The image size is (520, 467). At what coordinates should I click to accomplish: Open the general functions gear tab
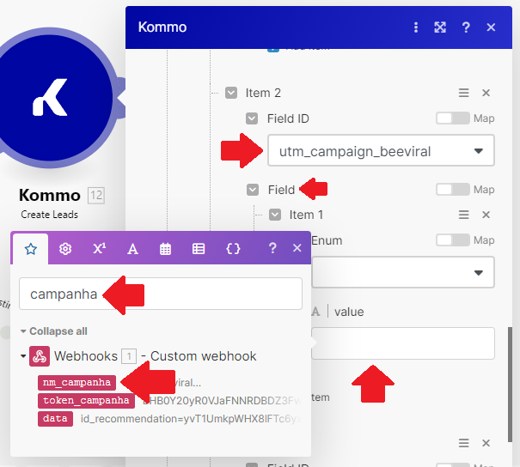[65, 249]
